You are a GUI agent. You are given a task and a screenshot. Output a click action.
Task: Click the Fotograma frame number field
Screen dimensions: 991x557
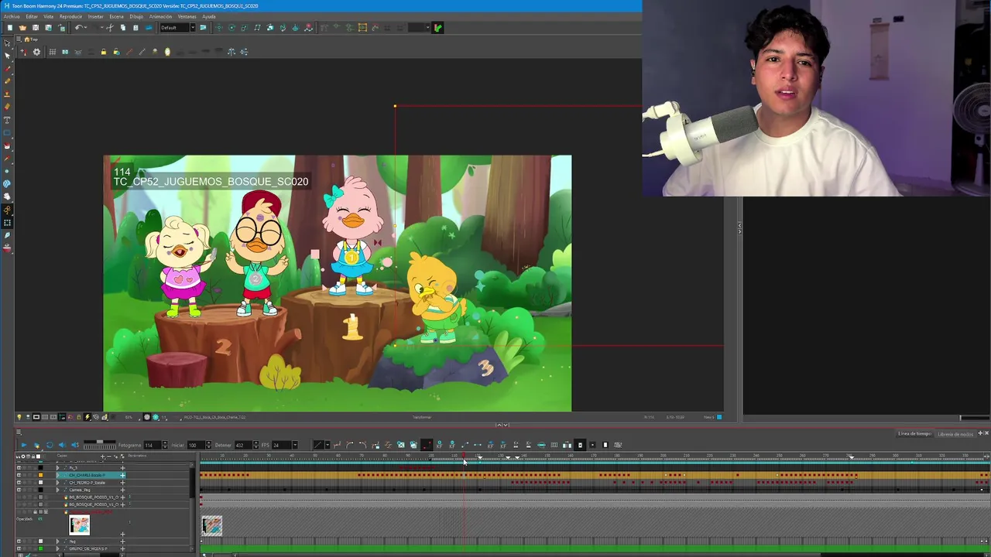pyautogui.click(x=153, y=445)
